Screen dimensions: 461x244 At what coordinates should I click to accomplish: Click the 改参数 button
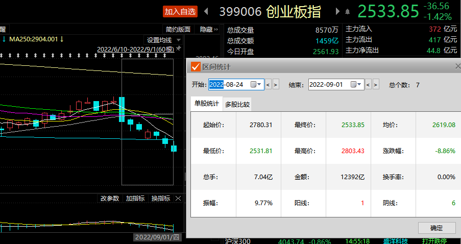109,198
